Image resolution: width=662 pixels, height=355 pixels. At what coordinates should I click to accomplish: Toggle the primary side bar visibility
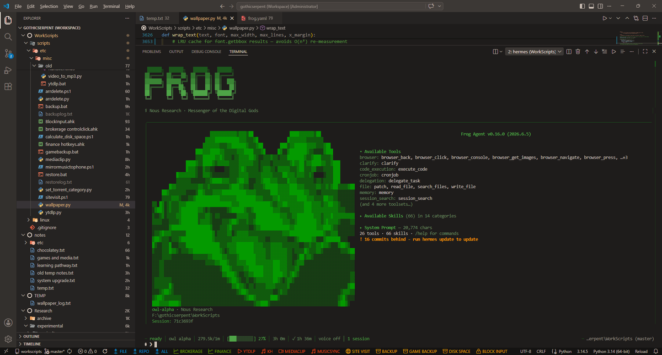tap(582, 6)
